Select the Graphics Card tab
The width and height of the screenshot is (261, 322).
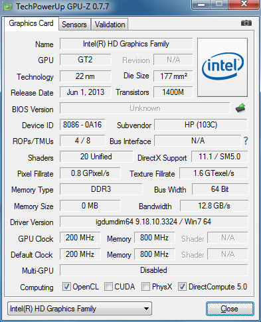(31, 23)
